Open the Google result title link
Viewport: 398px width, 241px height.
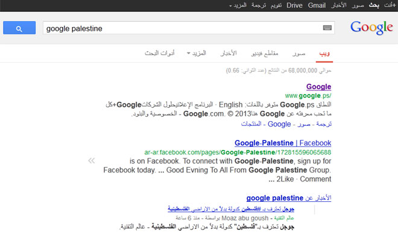point(318,87)
